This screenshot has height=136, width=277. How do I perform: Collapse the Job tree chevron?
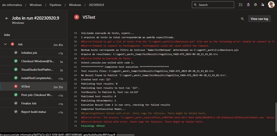tap(5, 44)
